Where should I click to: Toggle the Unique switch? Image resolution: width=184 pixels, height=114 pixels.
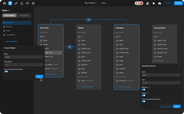coord(143,95)
